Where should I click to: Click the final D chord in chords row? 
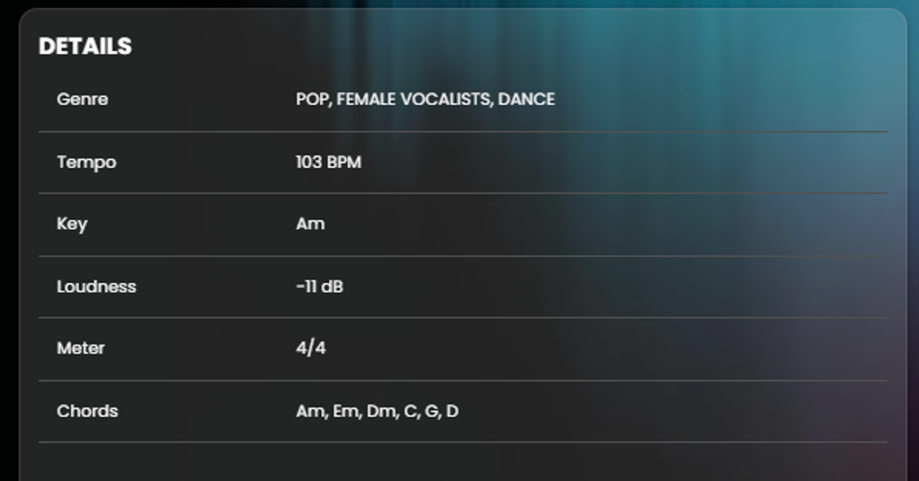452,411
